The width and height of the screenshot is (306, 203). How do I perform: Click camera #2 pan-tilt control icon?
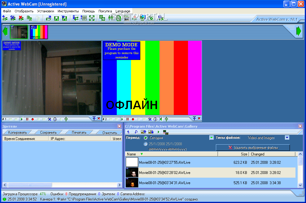click(166, 119)
